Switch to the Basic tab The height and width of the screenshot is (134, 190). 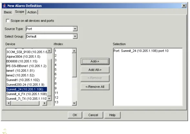coord(8,12)
